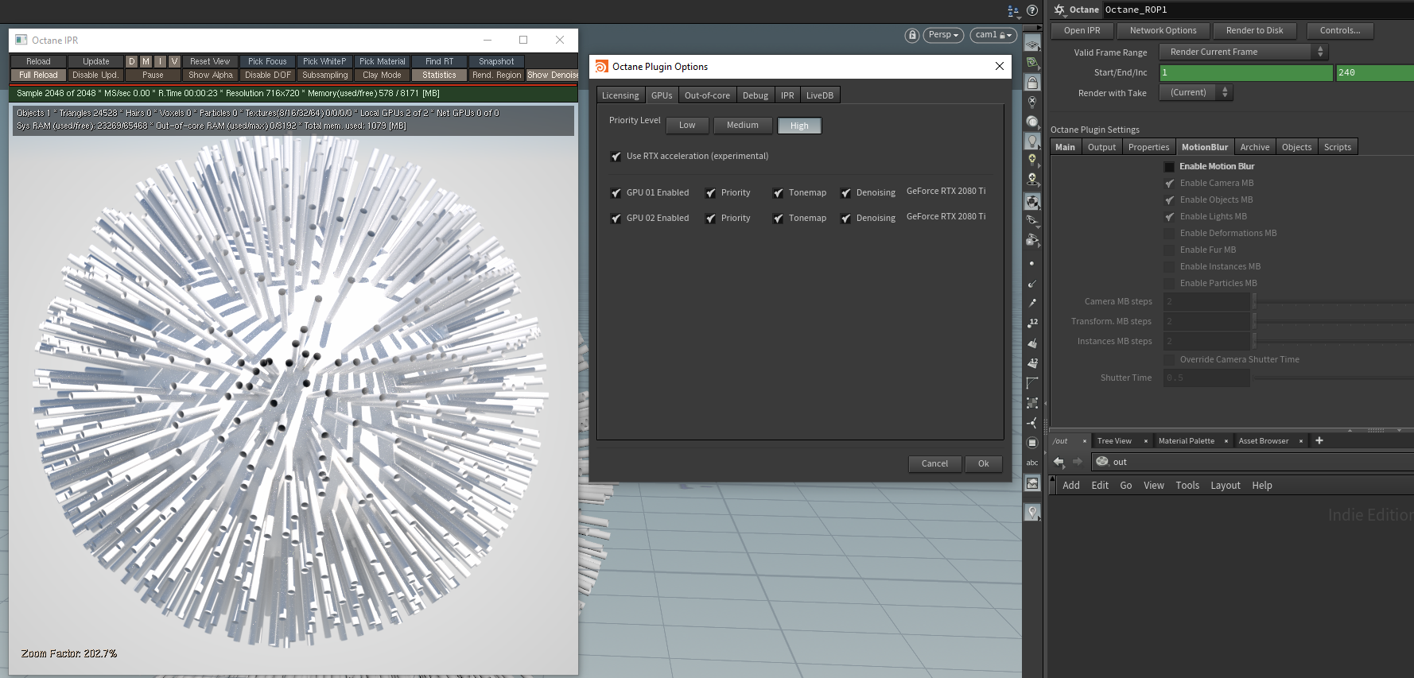Click the yellow bulb with plus icon
Viewport: 1414px width, 678px height.
pyautogui.click(x=1032, y=160)
